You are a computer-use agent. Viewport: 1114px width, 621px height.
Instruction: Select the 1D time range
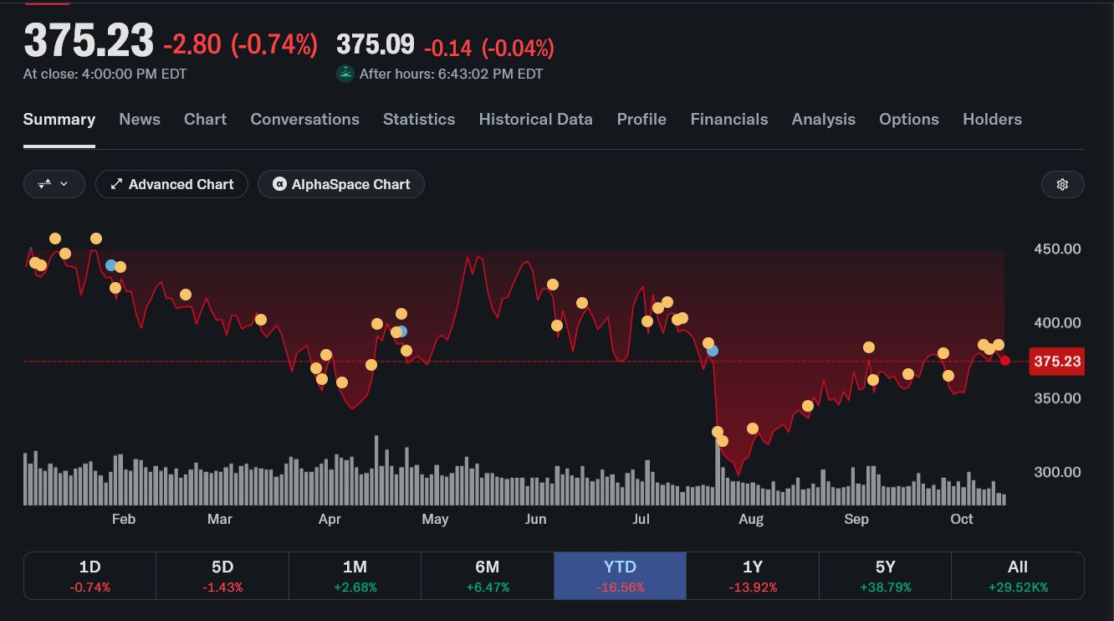(x=89, y=576)
